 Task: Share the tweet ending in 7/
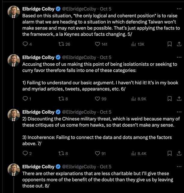[179, 153]
